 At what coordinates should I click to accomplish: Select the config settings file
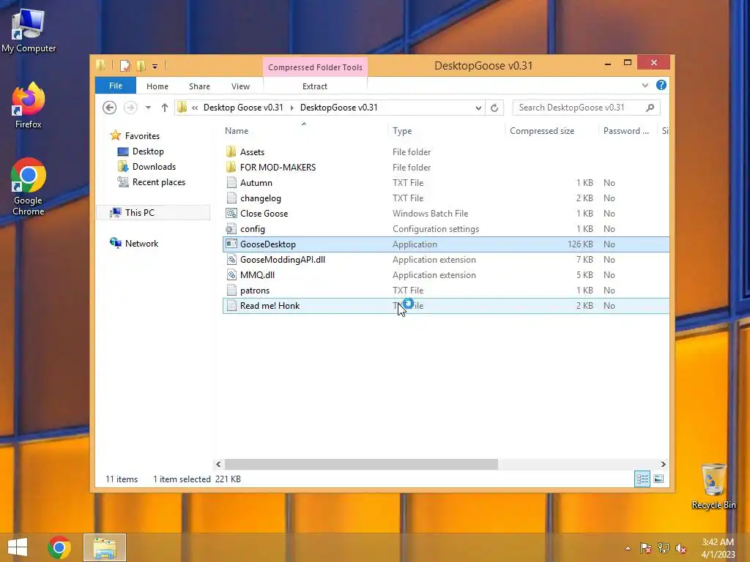446,229
